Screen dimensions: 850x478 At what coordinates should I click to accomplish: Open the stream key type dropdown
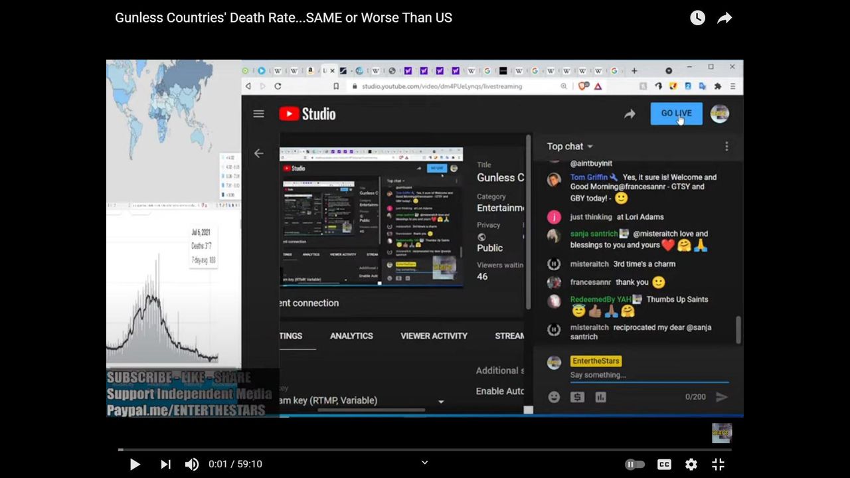click(x=440, y=401)
